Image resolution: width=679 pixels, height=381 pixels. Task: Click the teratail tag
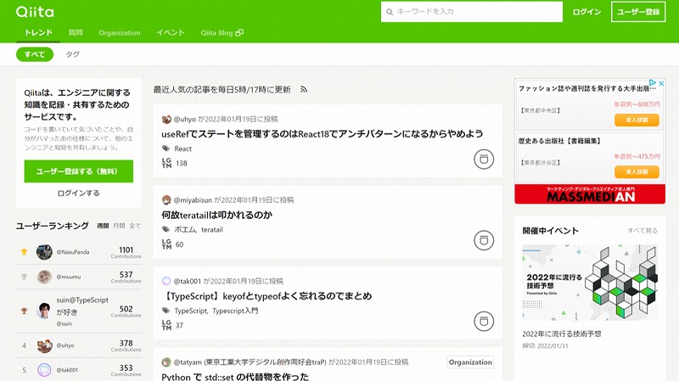click(x=211, y=230)
